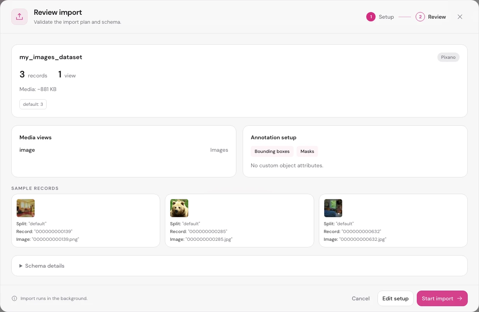This screenshot has width=479, height=312.
Task: Click 'No custom object attributes.' text
Action: (x=287, y=165)
